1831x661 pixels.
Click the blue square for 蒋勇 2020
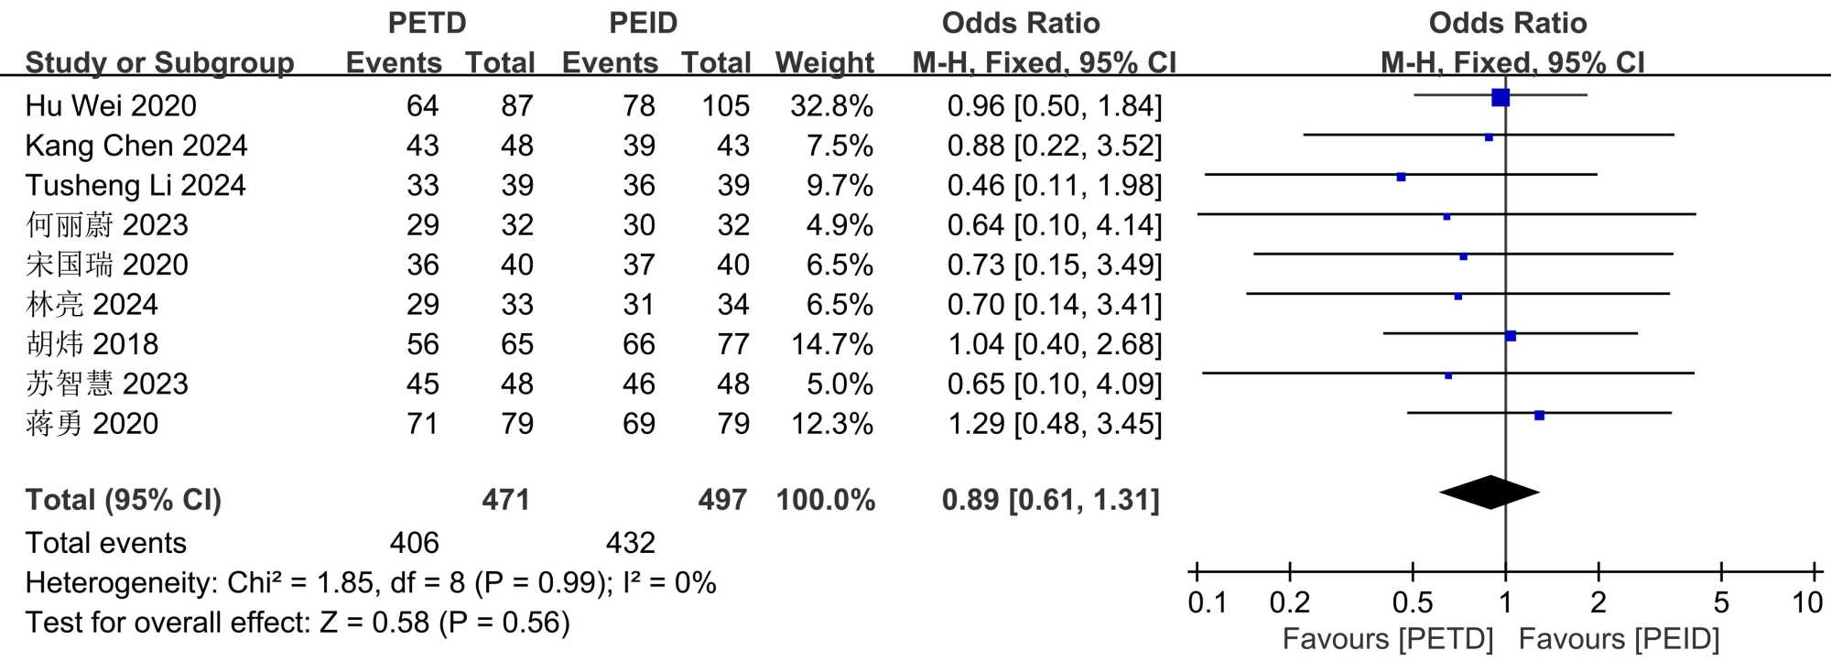[x=1539, y=416]
